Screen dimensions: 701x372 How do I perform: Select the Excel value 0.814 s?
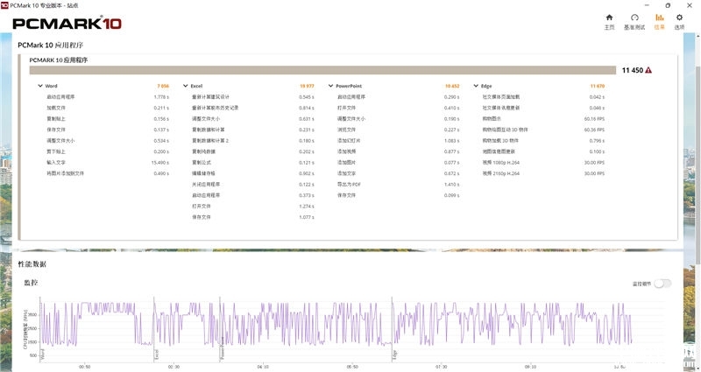[307, 108]
